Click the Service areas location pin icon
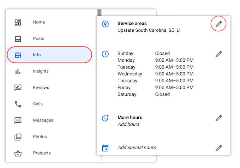This screenshot has width=240, height=168. tap(105, 24)
